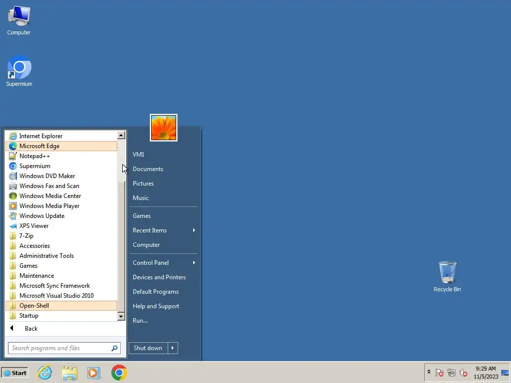Expand the Microsoft Visual Studio 2010 folder
Viewport: 511px width, 383px height.
(x=61, y=296)
